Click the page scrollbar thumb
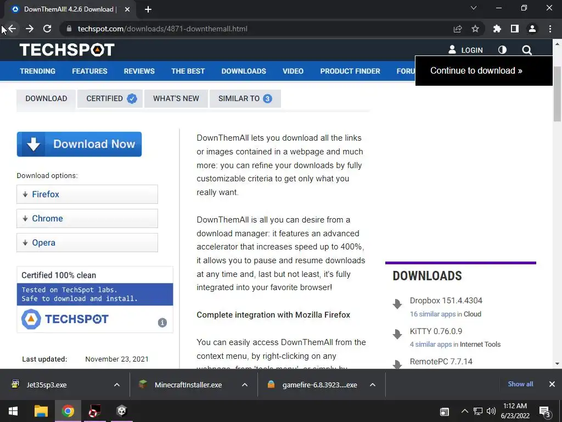 click(x=557, y=94)
